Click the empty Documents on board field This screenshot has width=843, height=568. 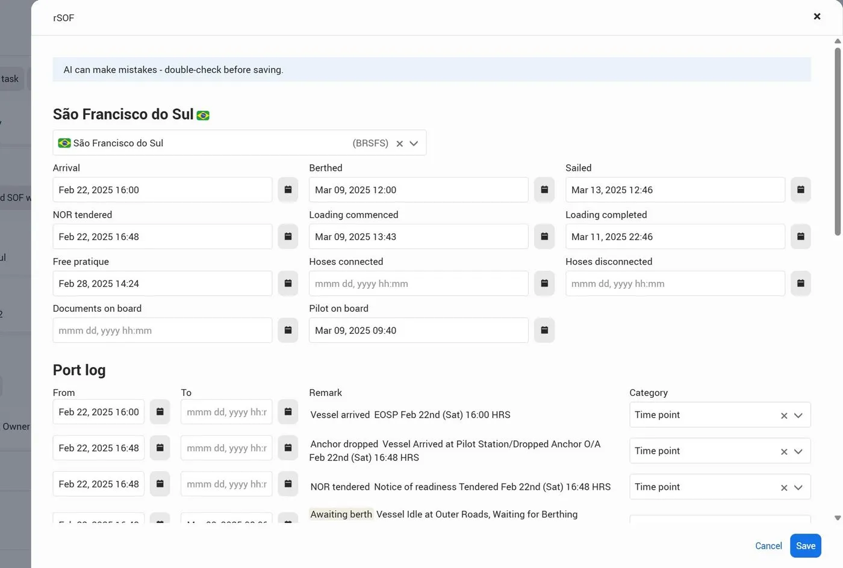click(163, 330)
